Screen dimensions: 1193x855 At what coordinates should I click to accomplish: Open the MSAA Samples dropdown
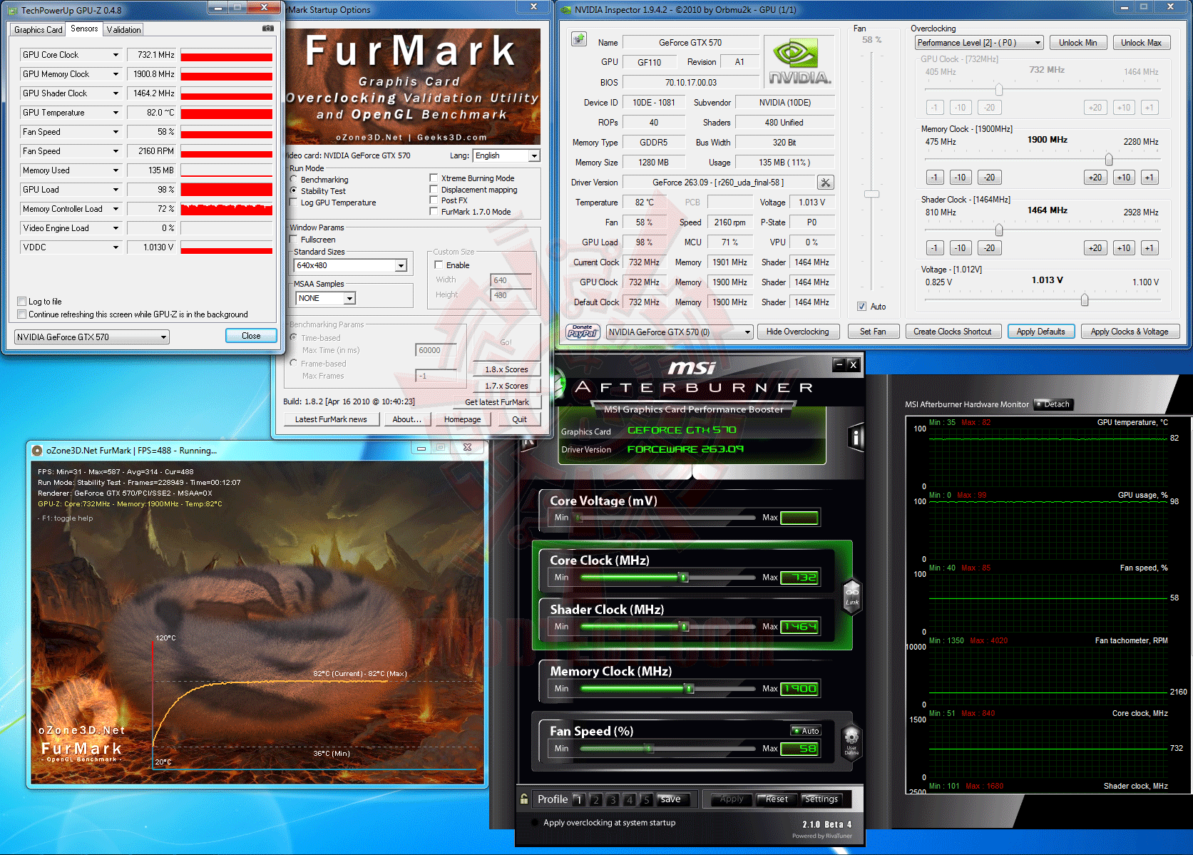click(x=326, y=298)
